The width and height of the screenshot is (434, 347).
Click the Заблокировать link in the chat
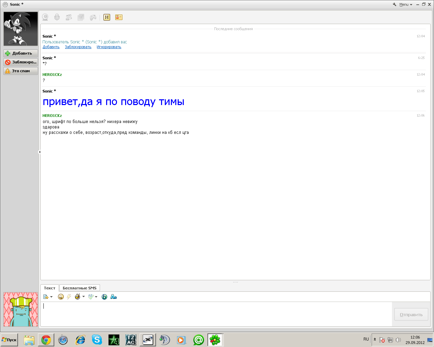pyautogui.click(x=78, y=47)
